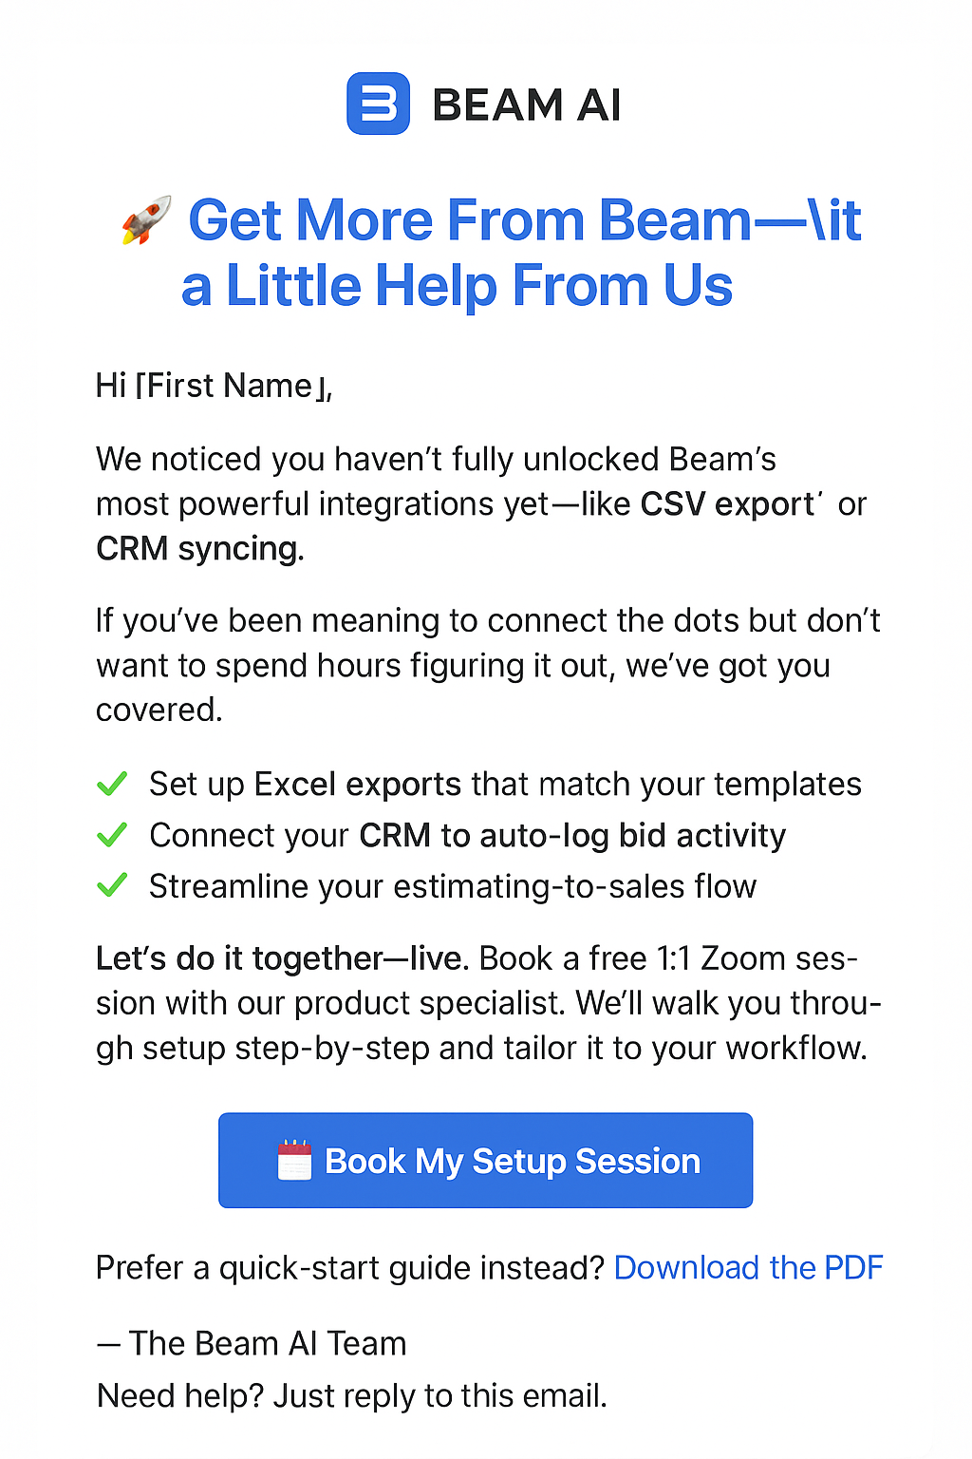Click the calendar icon on the setup button
Screen dimensions: 972x1459
coord(294,1160)
